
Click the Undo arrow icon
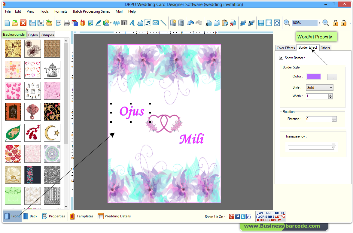tap(191, 23)
